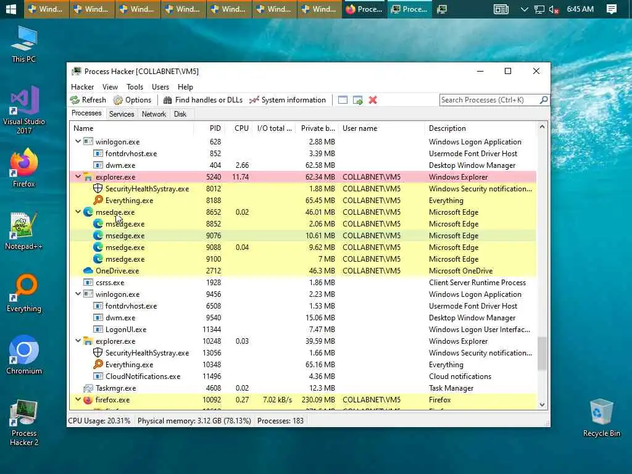632x474 pixels.
Task: Select the Everything desktop shortcut
Action: pos(24,293)
